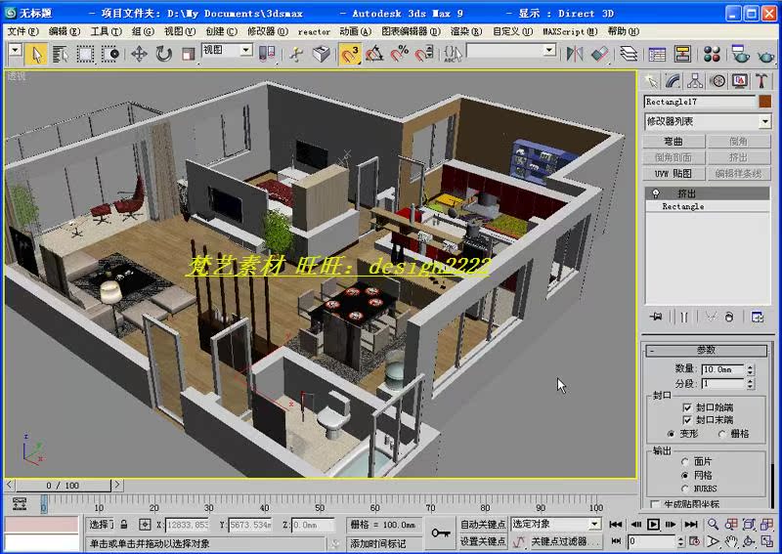This screenshot has width=782, height=554.
Task: Toggle the Angle Snap tool
Action: pos(374,54)
